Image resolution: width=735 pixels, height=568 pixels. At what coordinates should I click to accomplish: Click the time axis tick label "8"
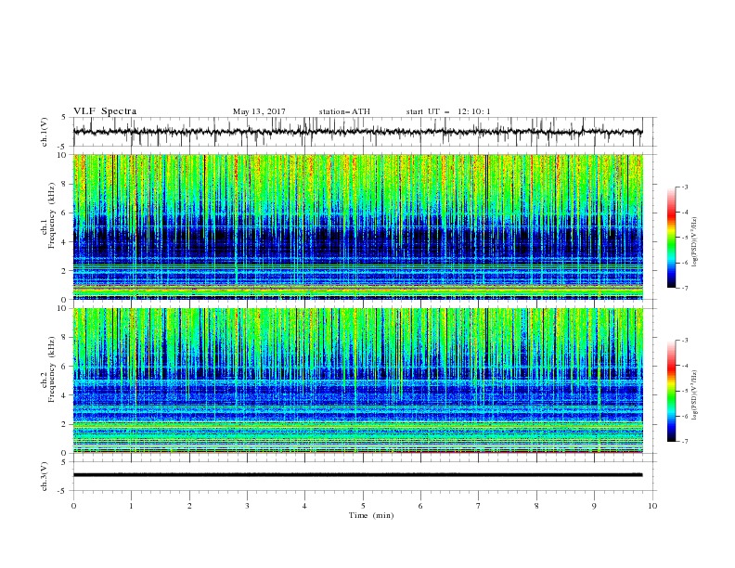tap(536, 506)
